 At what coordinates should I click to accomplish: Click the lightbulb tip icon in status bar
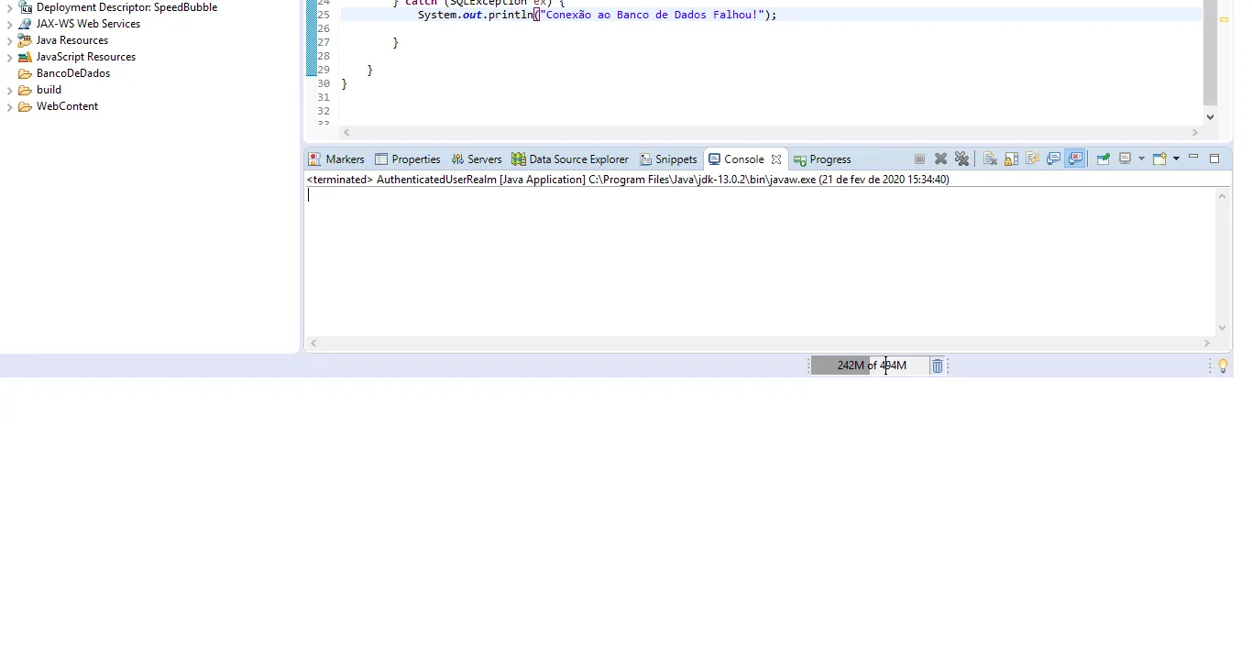[1223, 366]
